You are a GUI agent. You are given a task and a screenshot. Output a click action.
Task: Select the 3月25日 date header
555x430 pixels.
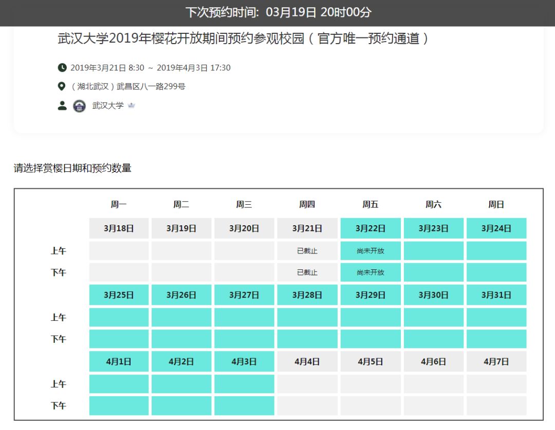119,295
